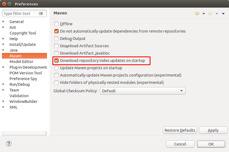Click the forward navigation arrow icon

click(x=210, y=14)
